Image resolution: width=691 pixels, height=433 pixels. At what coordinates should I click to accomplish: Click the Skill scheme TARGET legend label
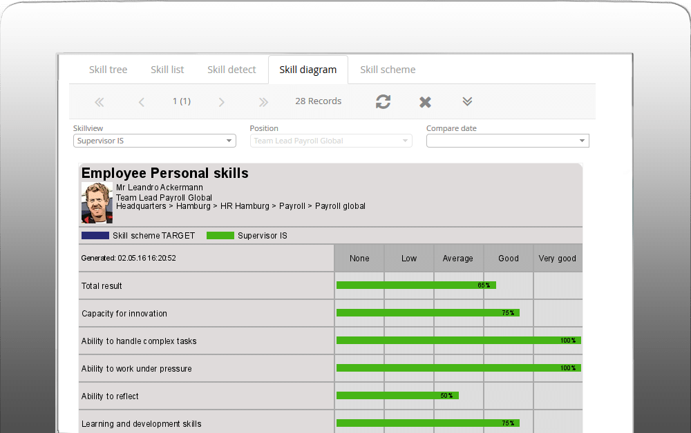[x=154, y=236]
